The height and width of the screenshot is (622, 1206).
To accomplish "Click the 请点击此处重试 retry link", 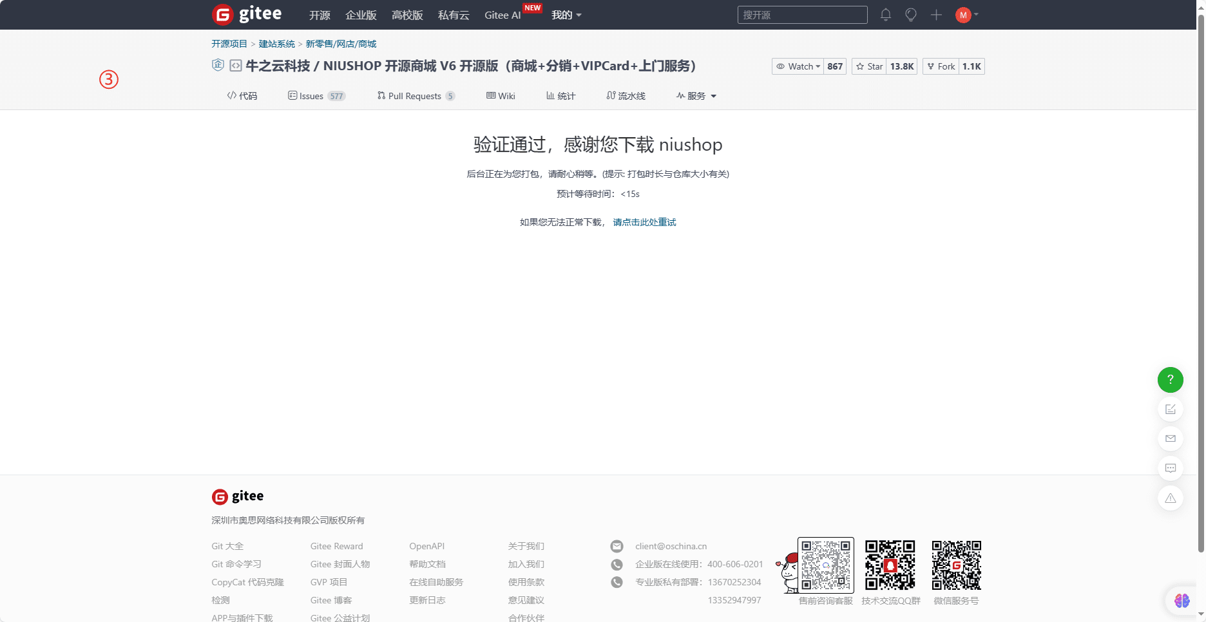I will coord(644,222).
